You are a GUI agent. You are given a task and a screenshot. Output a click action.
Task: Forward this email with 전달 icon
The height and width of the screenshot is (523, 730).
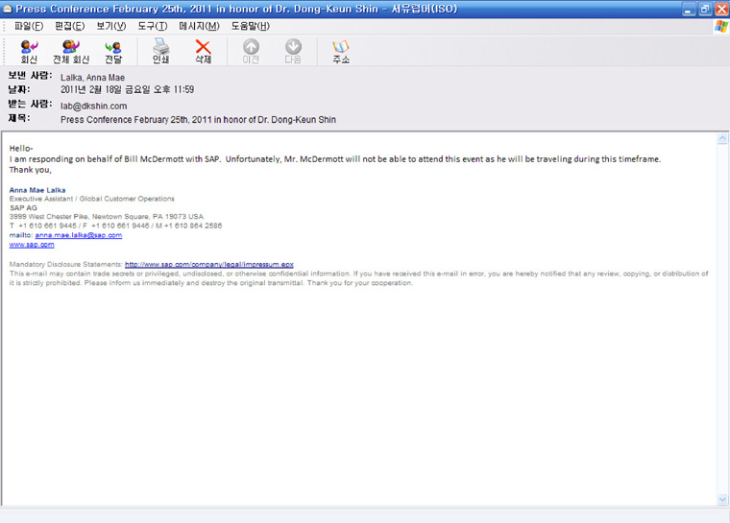pos(113,47)
